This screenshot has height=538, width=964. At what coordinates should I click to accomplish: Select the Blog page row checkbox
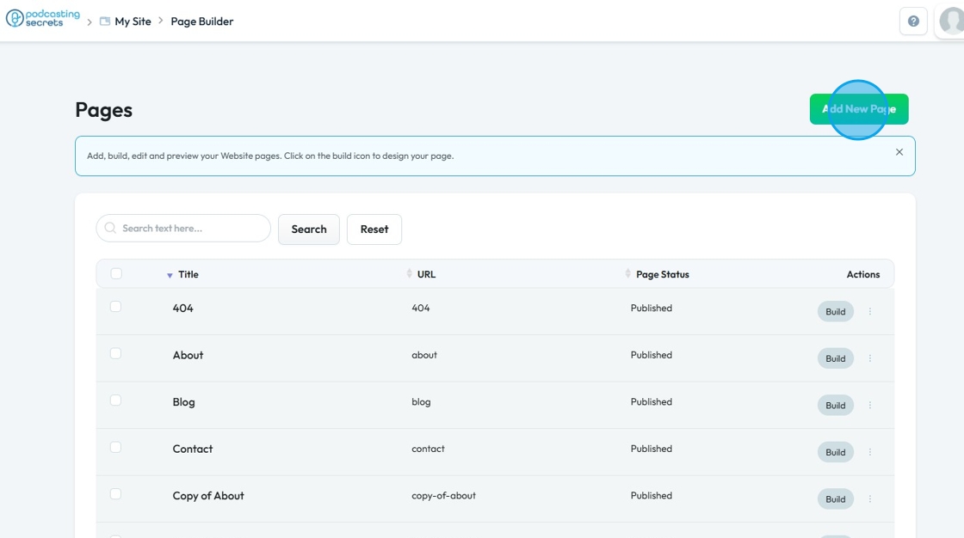[116, 400]
